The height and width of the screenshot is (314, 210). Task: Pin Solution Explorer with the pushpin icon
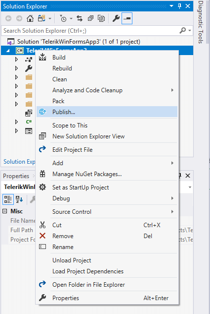click(x=179, y=6)
